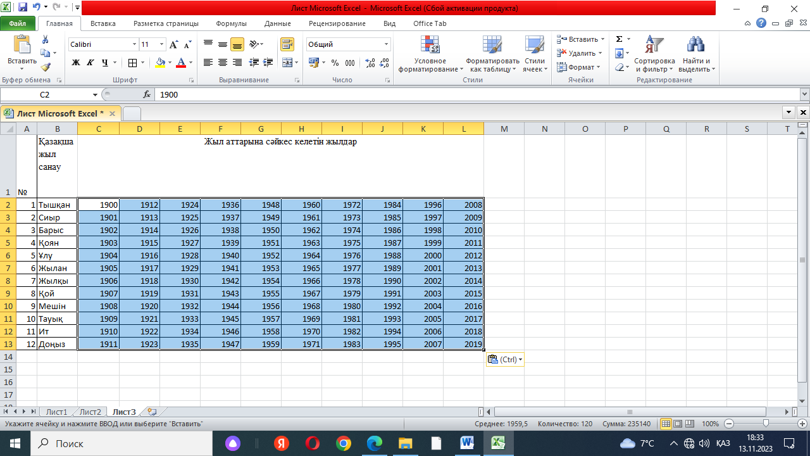Click the increase font size icon
Viewport: 810px width, 456px height.
pyautogui.click(x=174, y=45)
